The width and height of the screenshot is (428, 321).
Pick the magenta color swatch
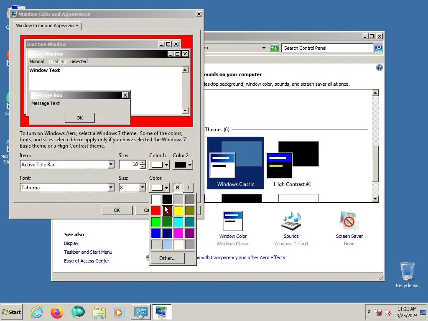178,233
